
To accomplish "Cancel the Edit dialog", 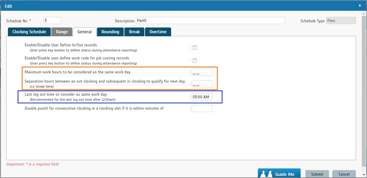I will pos(344,174).
